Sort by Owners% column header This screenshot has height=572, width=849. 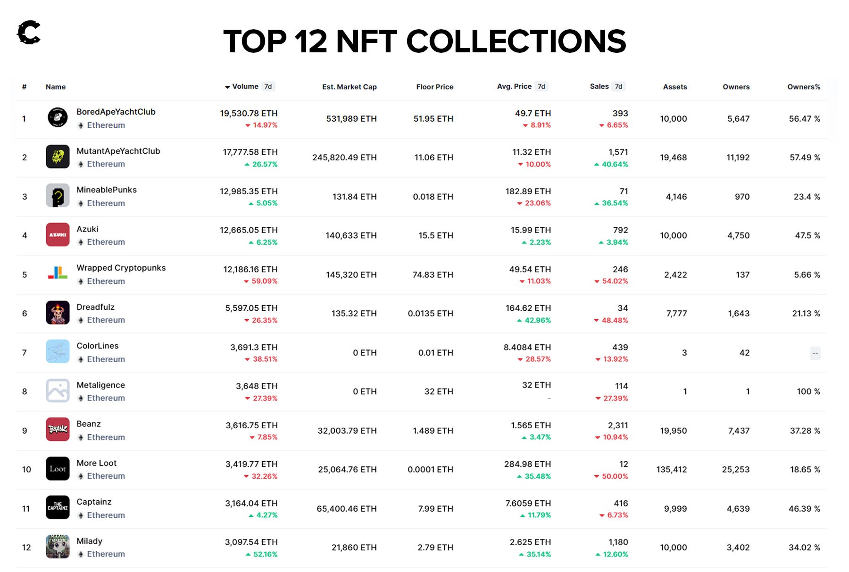(803, 87)
